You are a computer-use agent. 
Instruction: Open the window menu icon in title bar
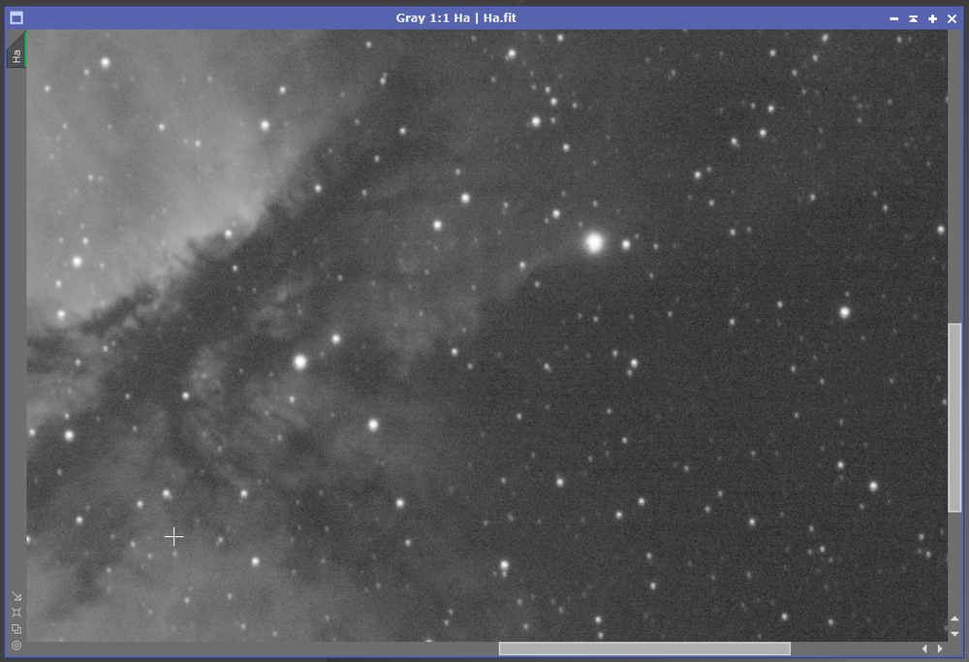[16, 17]
